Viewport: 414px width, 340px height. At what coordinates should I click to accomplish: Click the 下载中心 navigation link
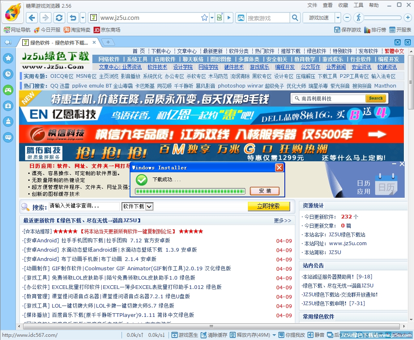[x=161, y=51]
